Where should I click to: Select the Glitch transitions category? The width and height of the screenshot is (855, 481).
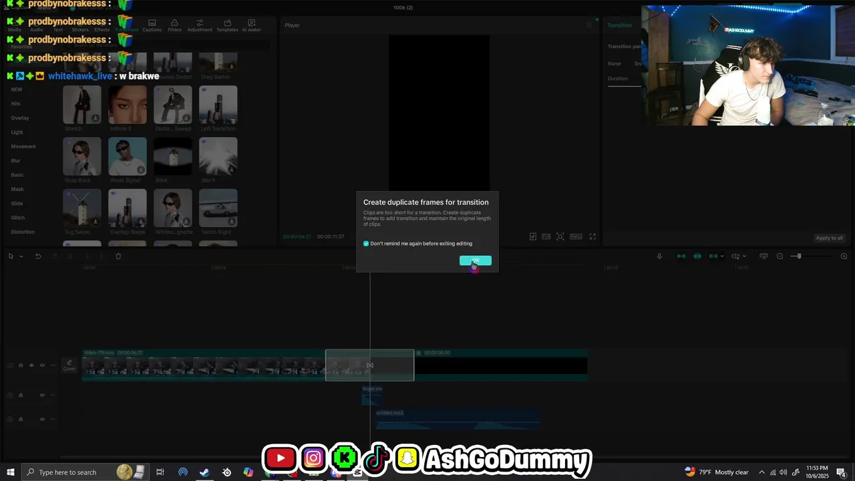coord(18,218)
